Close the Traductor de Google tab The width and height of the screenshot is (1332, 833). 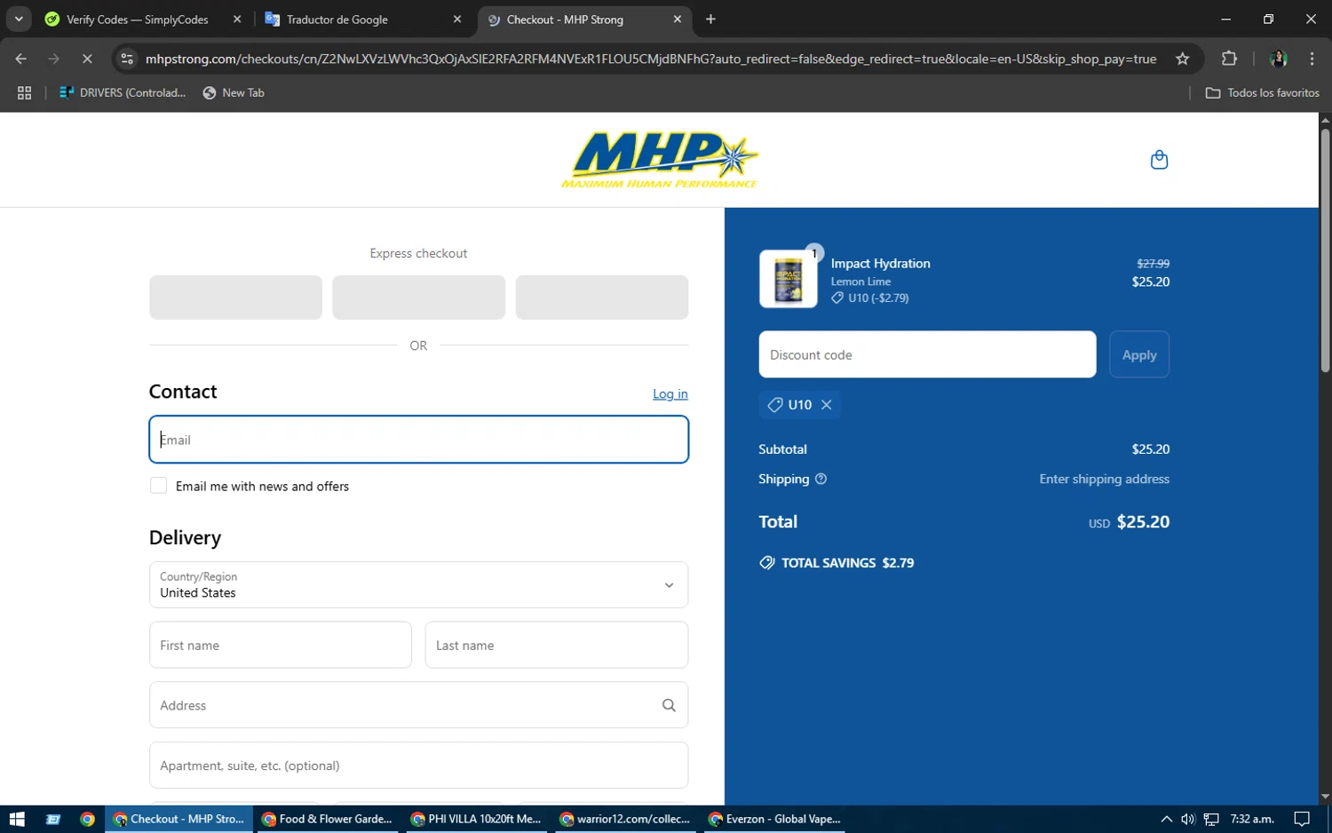coord(457,19)
